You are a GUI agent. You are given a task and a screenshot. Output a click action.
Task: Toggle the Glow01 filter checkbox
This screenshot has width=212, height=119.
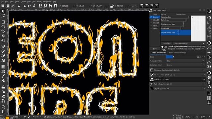[151, 23]
